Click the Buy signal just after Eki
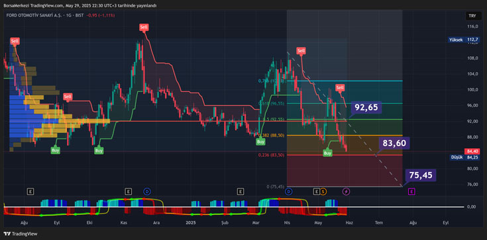The image size is (487, 240). point(99,150)
